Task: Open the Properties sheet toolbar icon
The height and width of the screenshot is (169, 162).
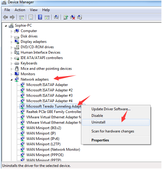Action: (31, 17)
